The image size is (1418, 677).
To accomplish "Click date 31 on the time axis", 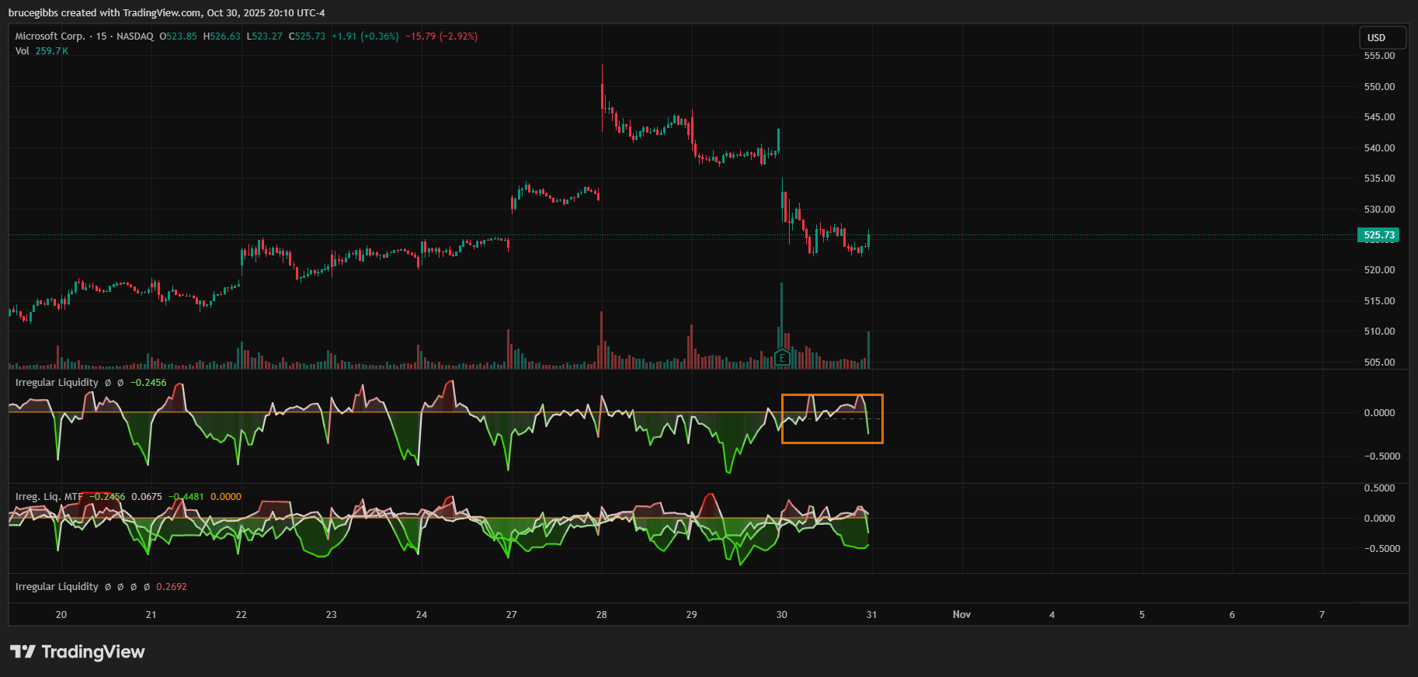I will (871, 615).
